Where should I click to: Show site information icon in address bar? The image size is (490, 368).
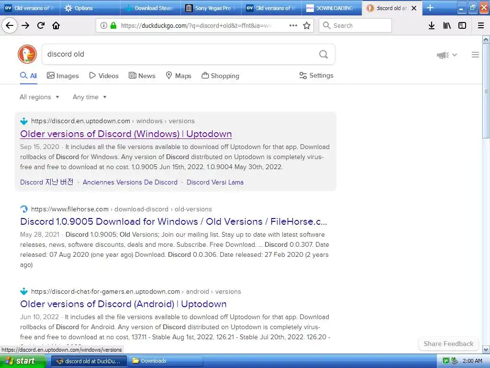[x=104, y=25]
